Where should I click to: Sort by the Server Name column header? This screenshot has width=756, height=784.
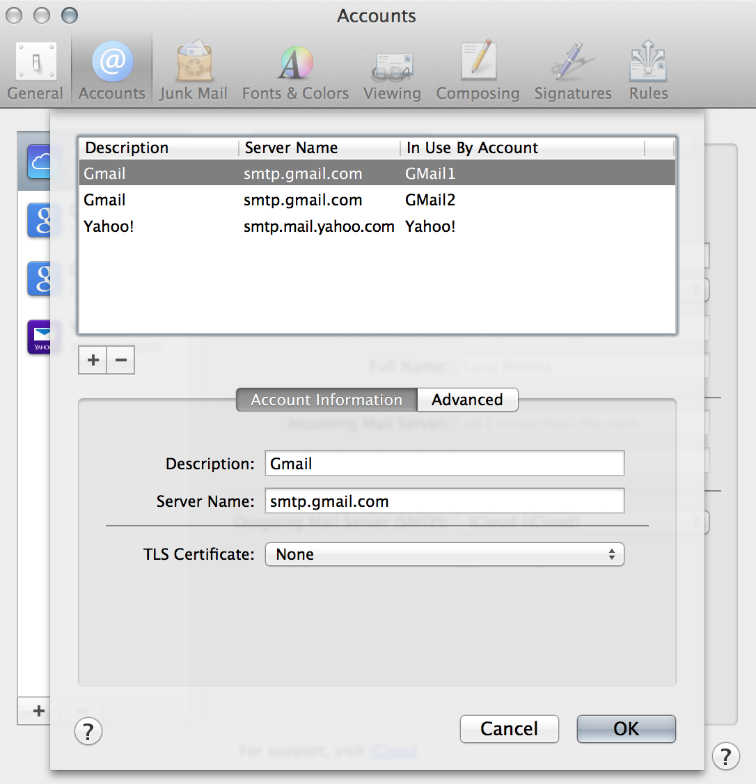click(319, 148)
